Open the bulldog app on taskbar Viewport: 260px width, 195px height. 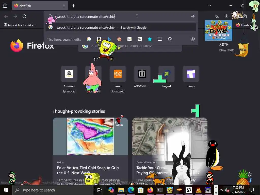click(208, 190)
